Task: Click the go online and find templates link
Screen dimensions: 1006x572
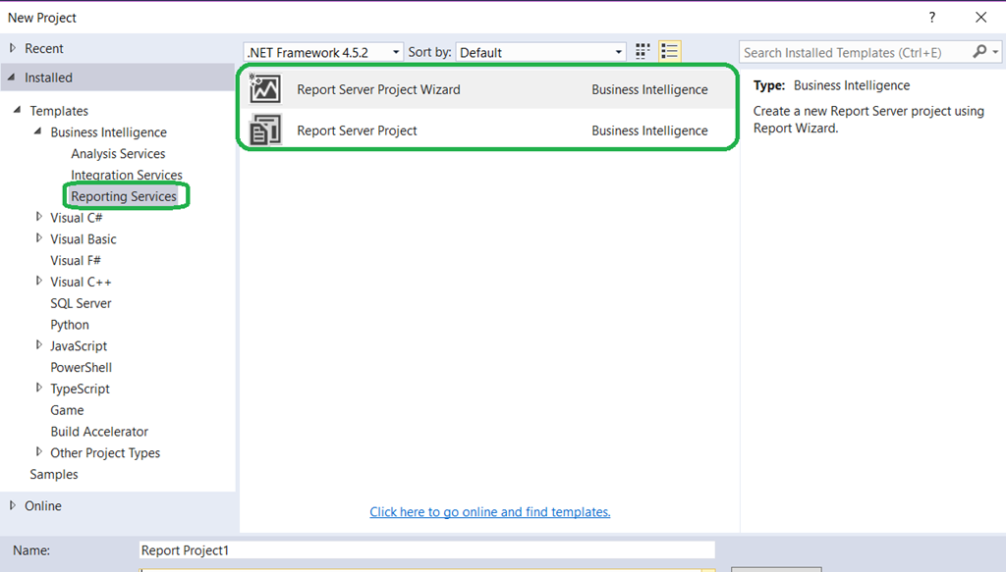Action: coord(489,512)
